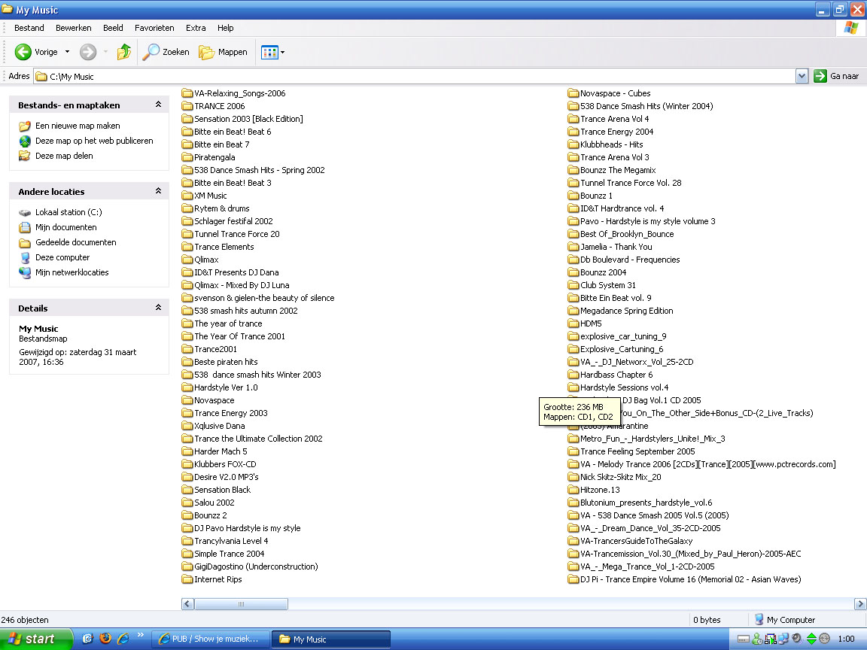The height and width of the screenshot is (650, 867).
Task: Select folder Trancylvania Level 4
Action: coord(225,541)
